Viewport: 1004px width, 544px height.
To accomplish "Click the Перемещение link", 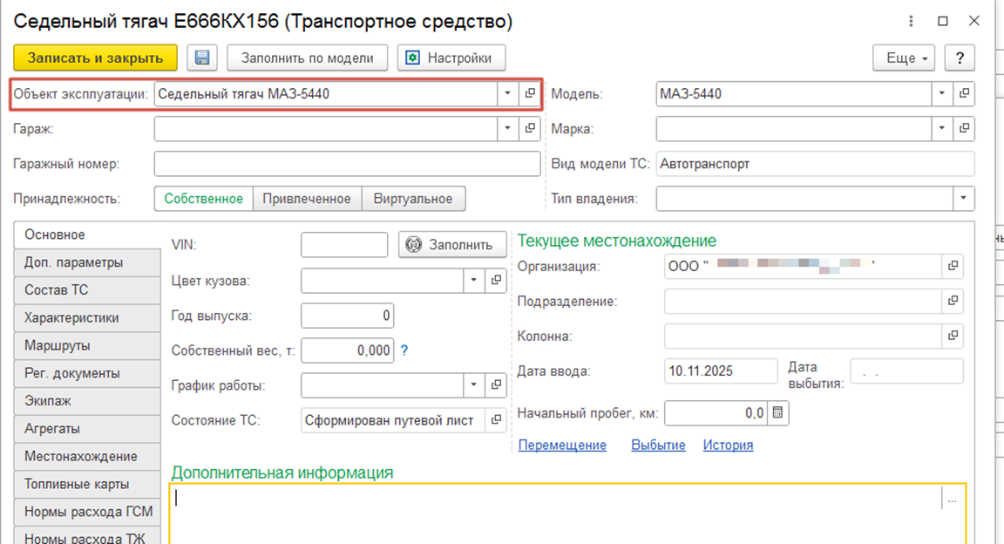I will tap(562, 445).
